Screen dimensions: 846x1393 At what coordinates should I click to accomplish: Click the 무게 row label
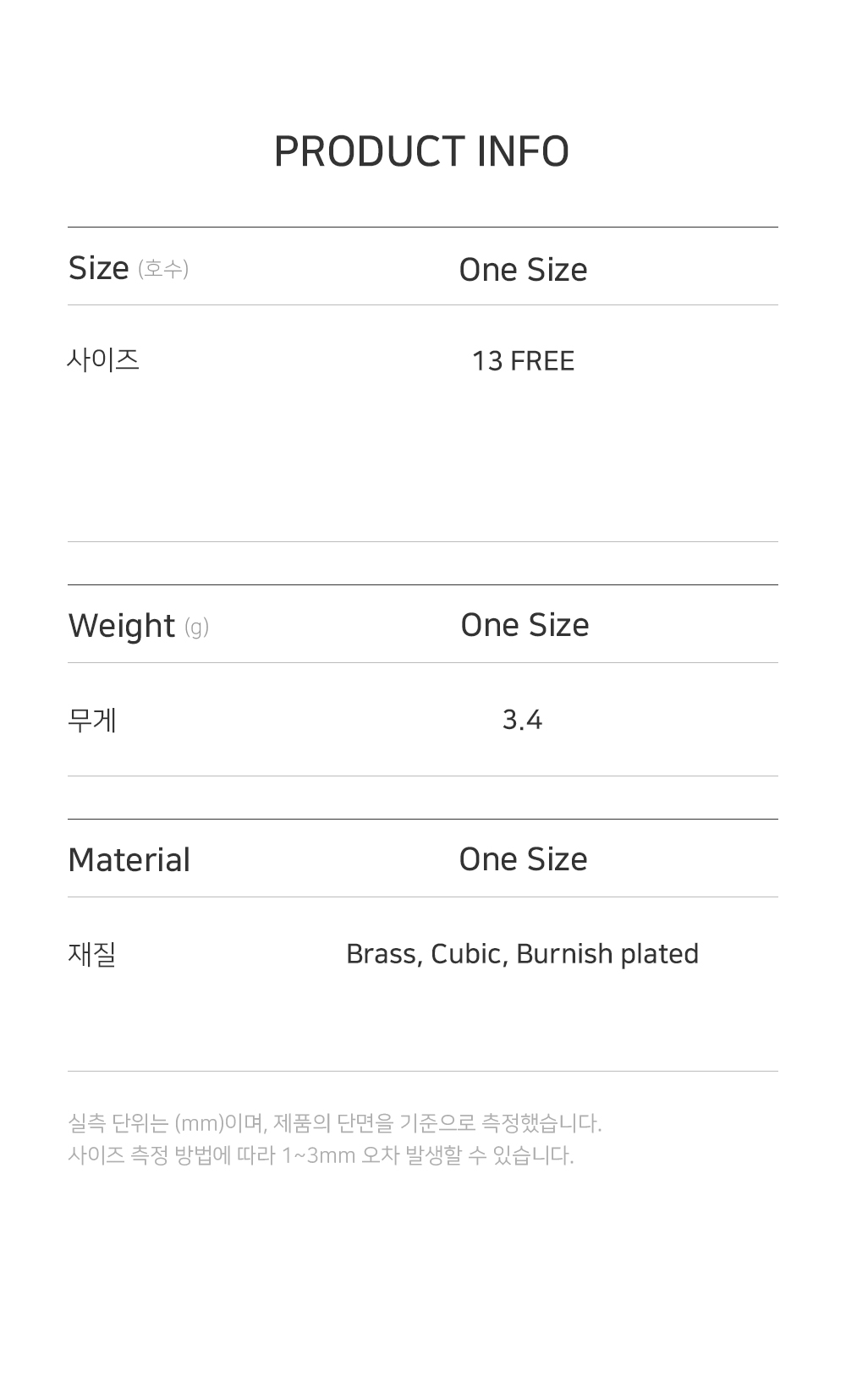(92, 720)
